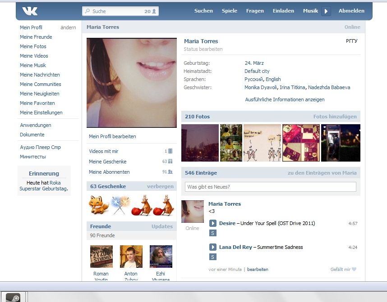The width and height of the screenshot is (387, 302).
Task: Open the first reindeer gift
Action: point(142,205)
